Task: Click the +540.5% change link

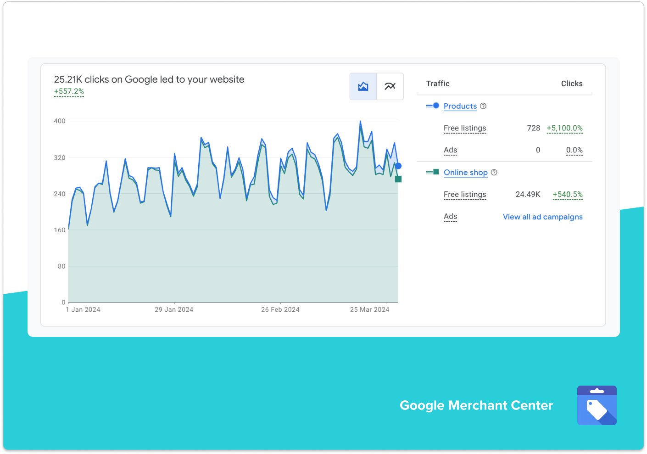Action: tap(568, 195)
